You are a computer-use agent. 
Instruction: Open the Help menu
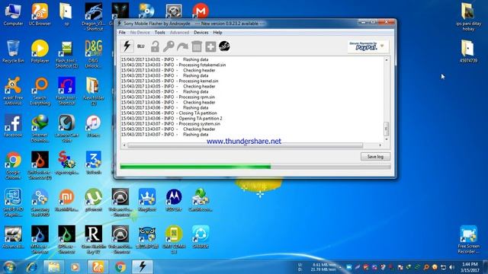217,32
